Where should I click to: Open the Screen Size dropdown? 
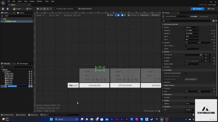point(145,15)
